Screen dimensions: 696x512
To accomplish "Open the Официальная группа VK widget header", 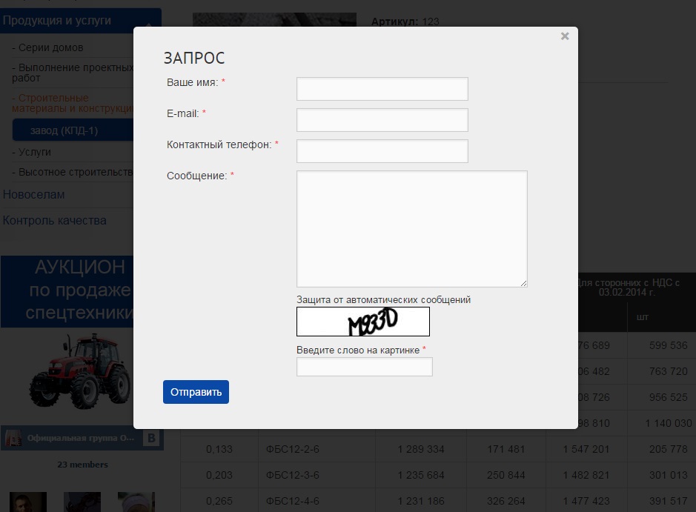I will coord(82,438).
